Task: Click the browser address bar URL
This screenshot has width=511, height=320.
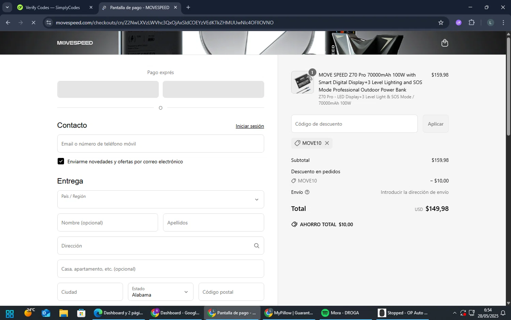Action: [165, 23]
